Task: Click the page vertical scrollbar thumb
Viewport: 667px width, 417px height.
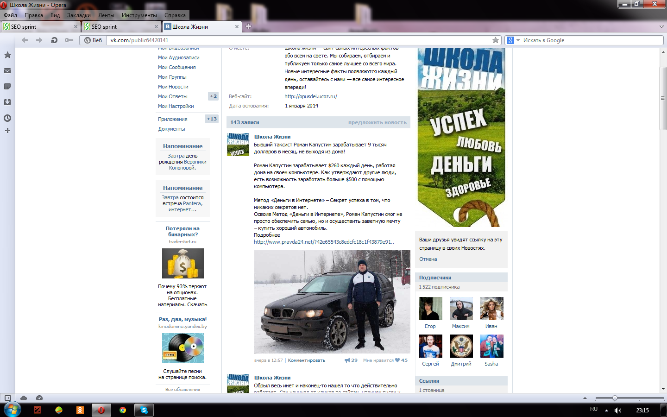Action: [663, 99]
